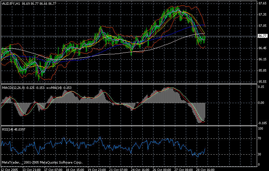Click the 87.65 price axis label
This screenshot has width=269, height=171.
click(263, 3)
